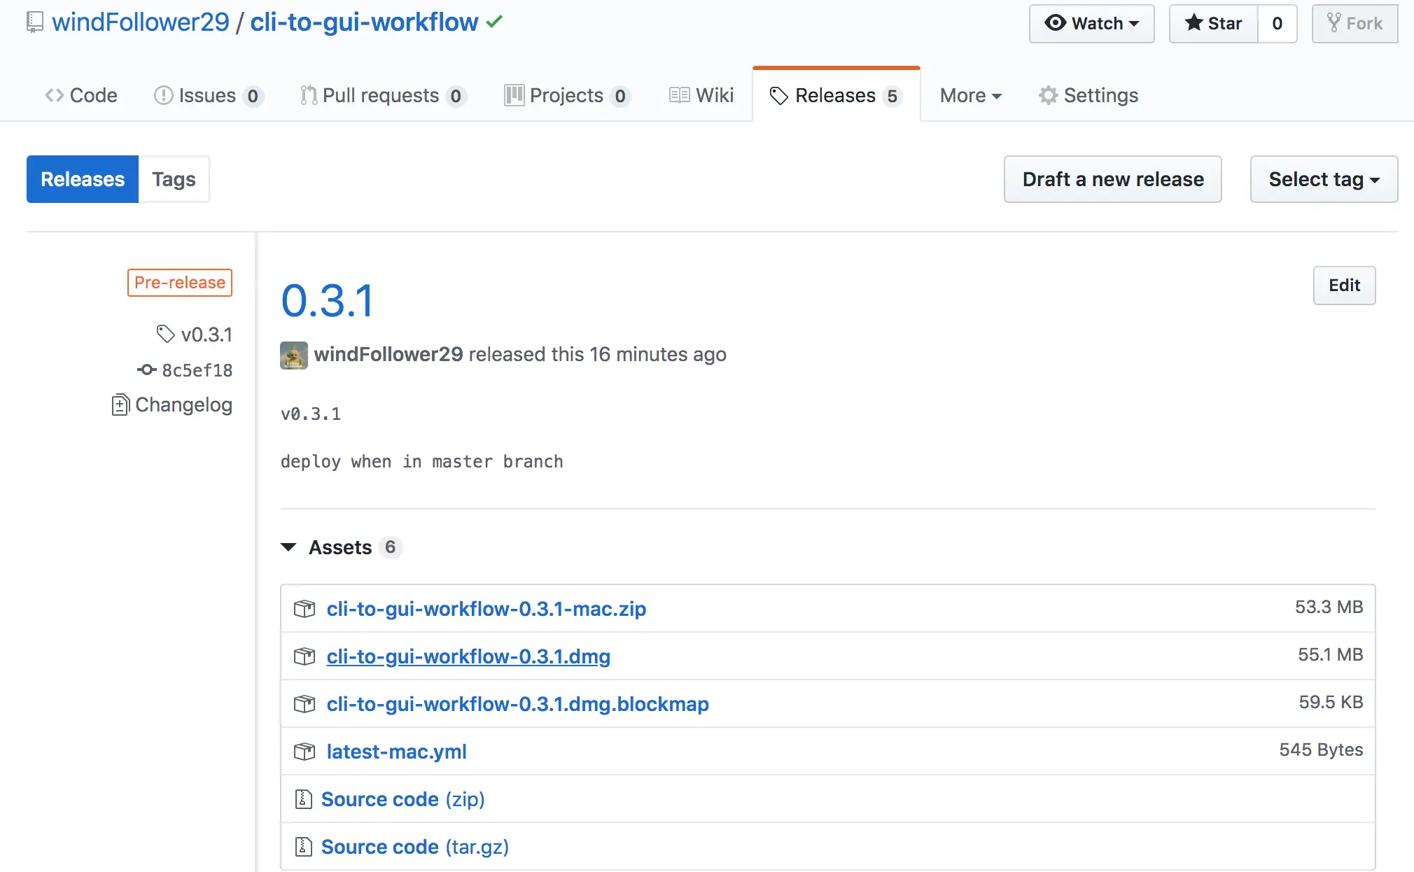The width and height of the screenshot is (1414, 872).
Task: Open the Pull requests tab
Action: pyautogui.click(x=383, y=95)
